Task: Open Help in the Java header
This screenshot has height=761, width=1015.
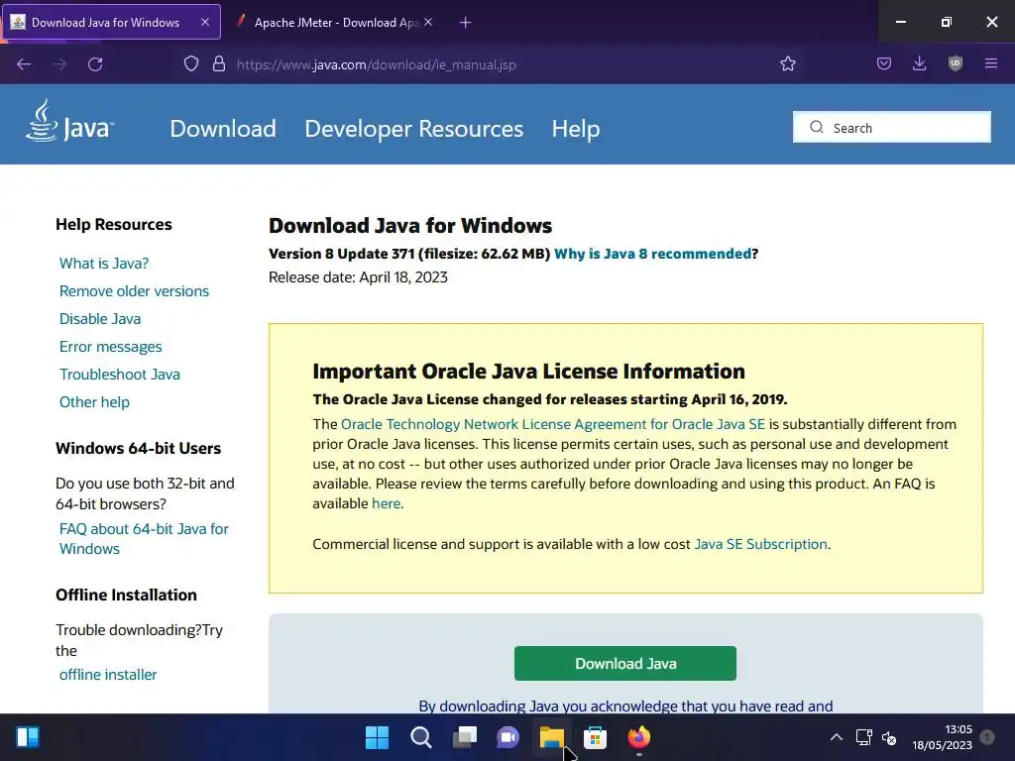Action: [576, 128]
